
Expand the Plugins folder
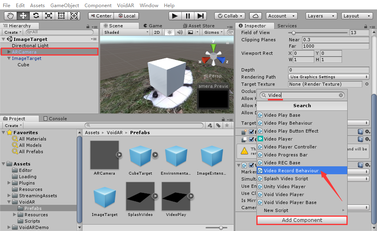[x=9, y=183]
